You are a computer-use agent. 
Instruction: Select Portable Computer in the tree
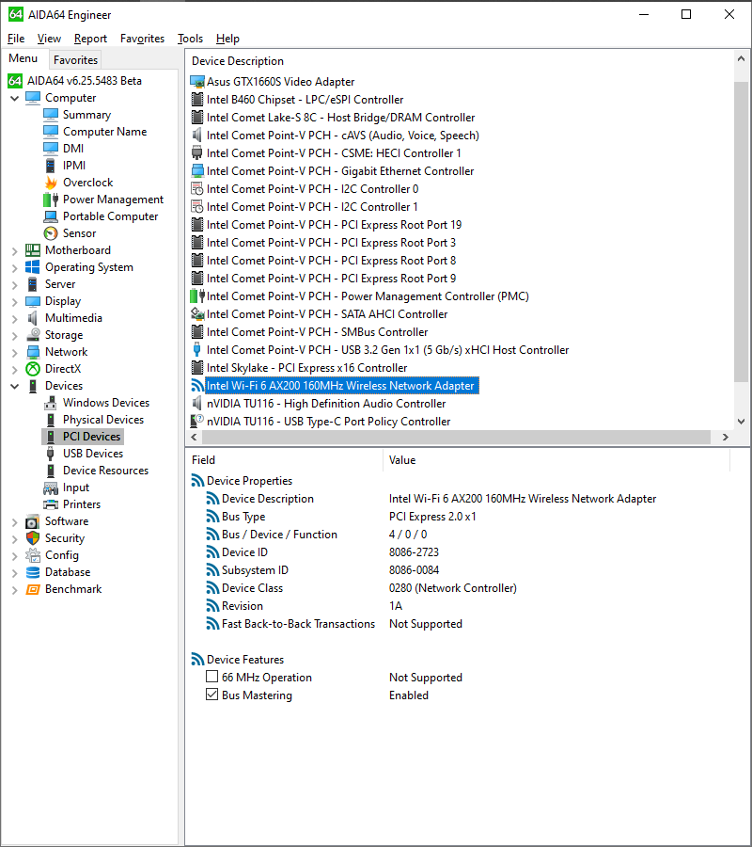tap(110, 216)
